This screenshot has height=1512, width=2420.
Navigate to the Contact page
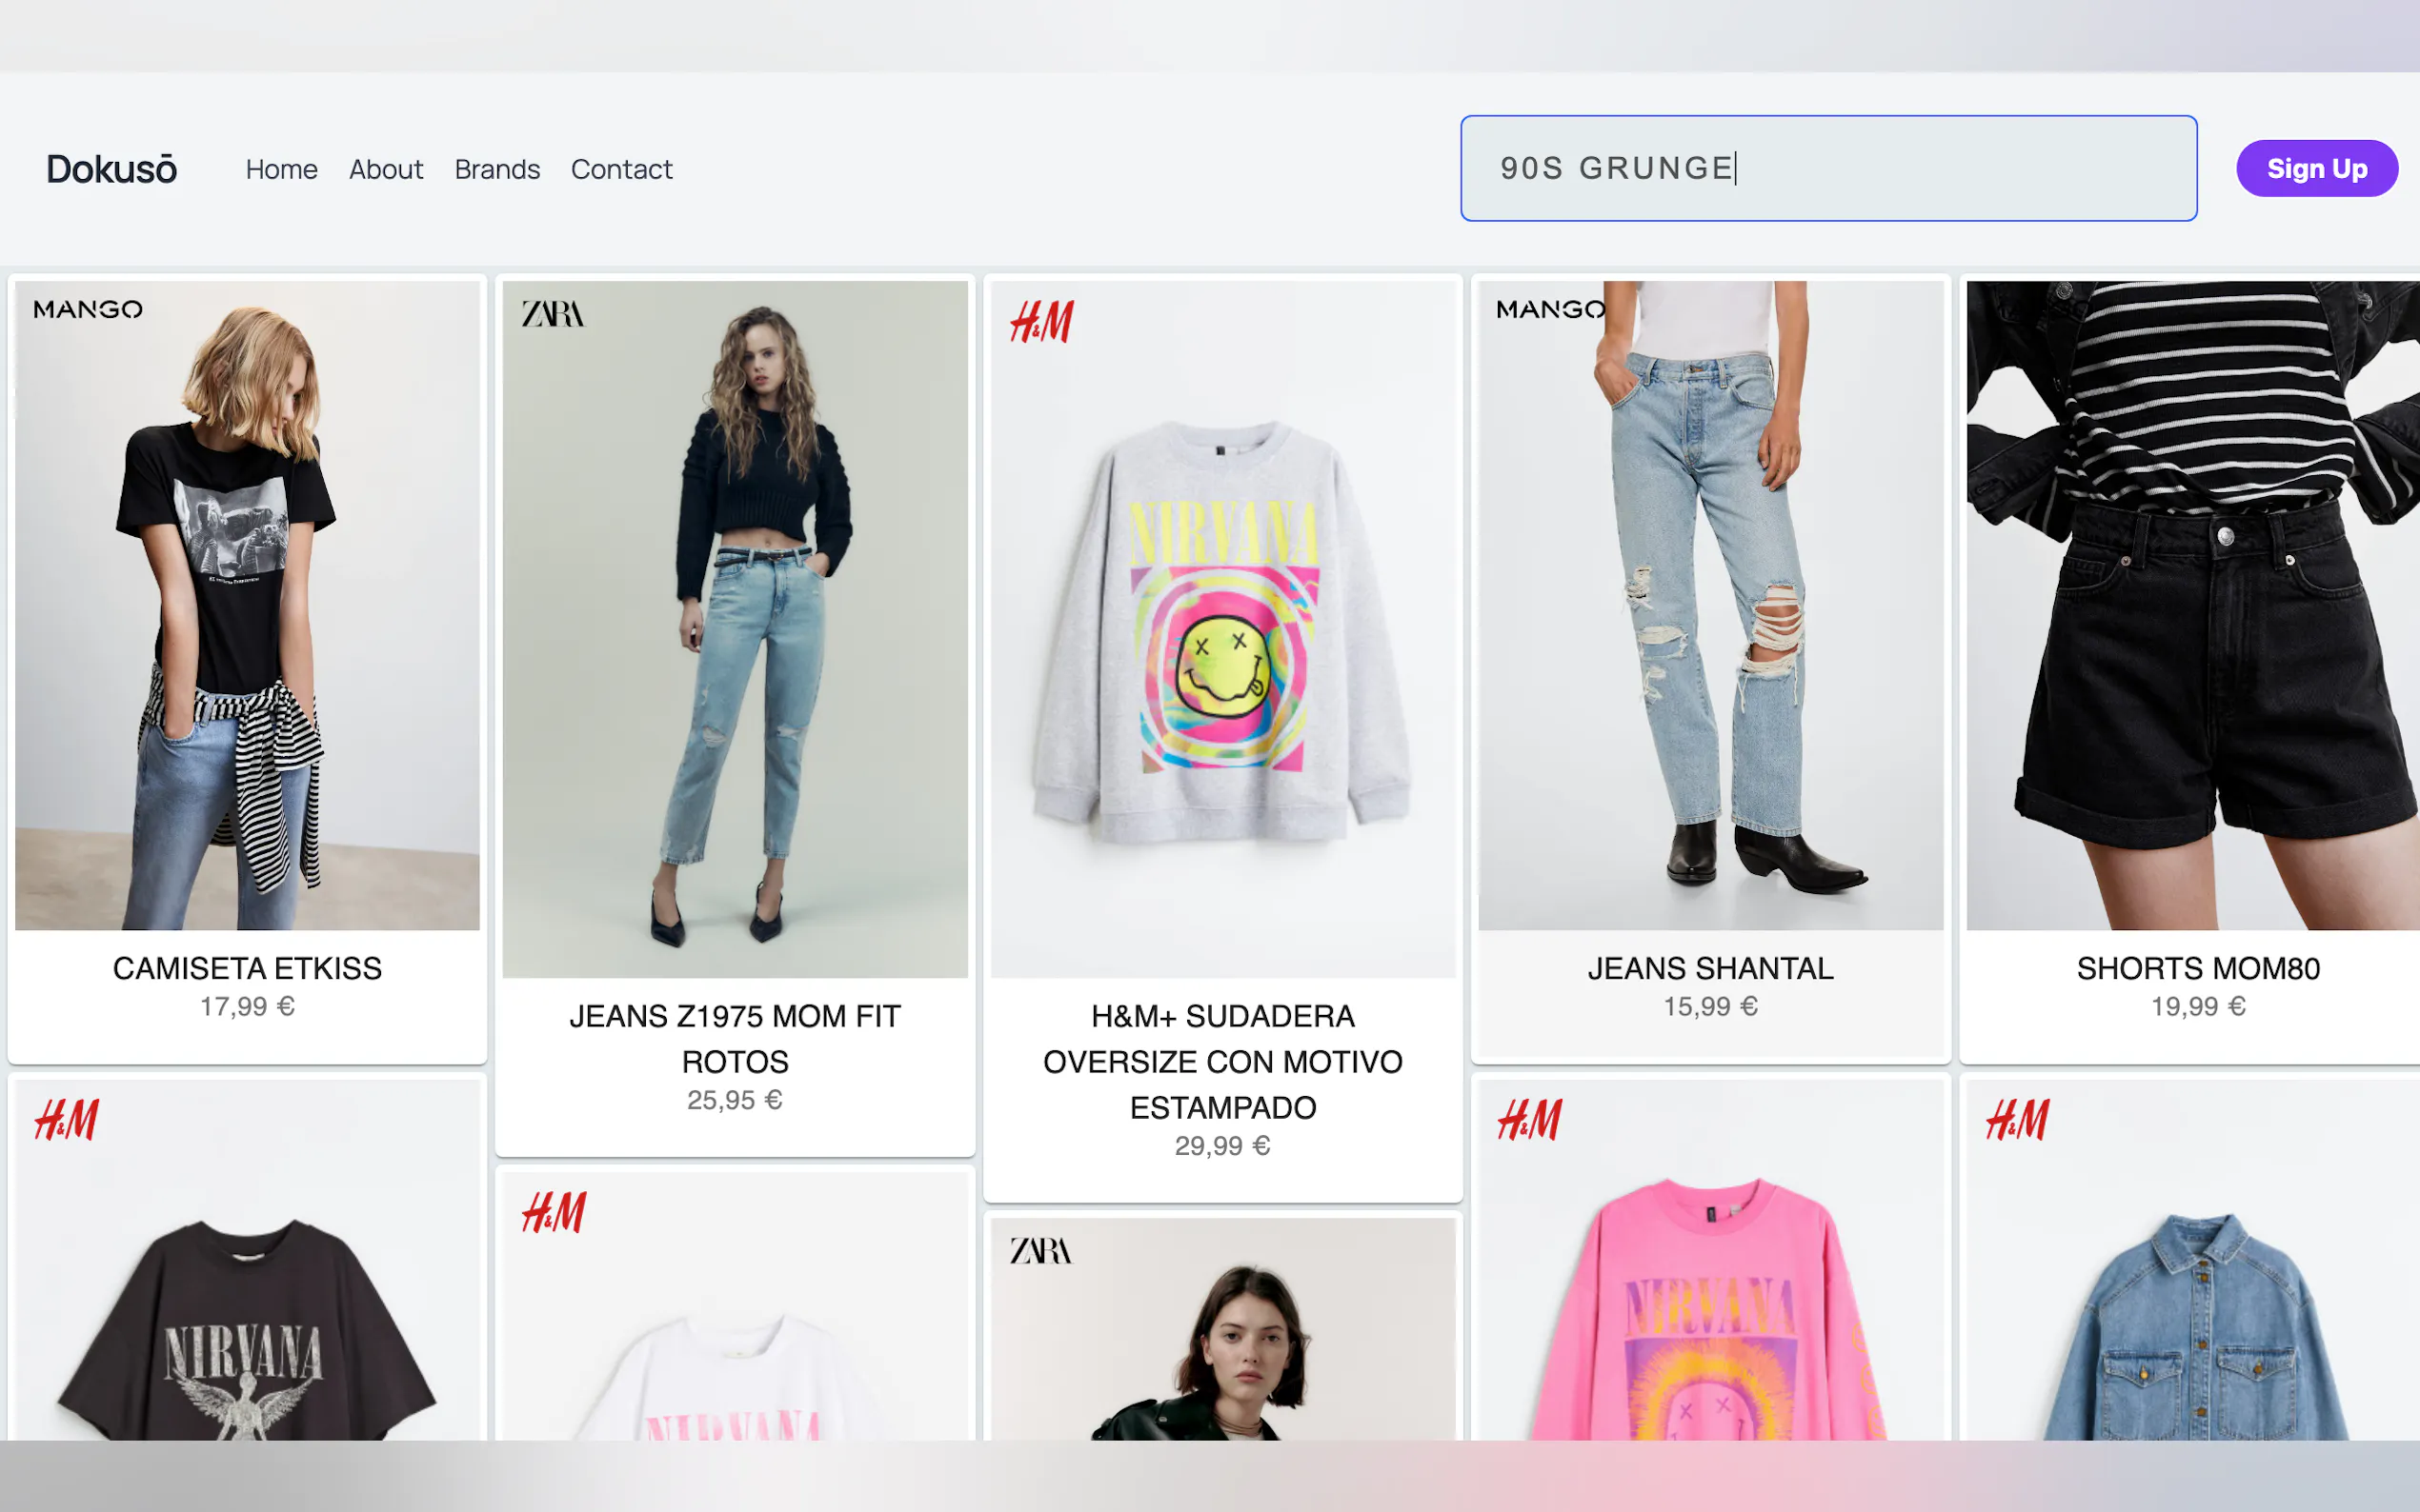tap(621, 169)
